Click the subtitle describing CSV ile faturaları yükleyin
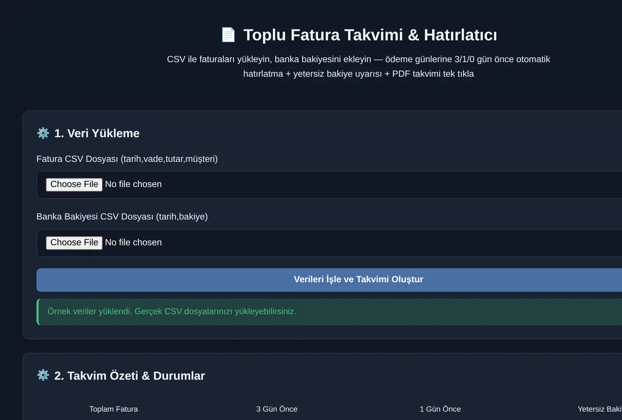Screen dimensions: 622x420 click(x=359, y=66)
